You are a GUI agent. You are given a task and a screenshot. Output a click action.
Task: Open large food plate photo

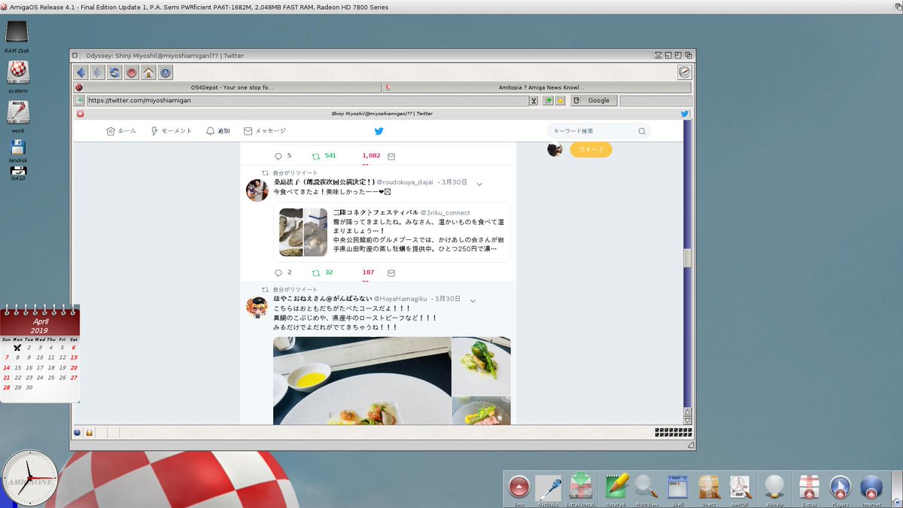(x=362, y=380)
